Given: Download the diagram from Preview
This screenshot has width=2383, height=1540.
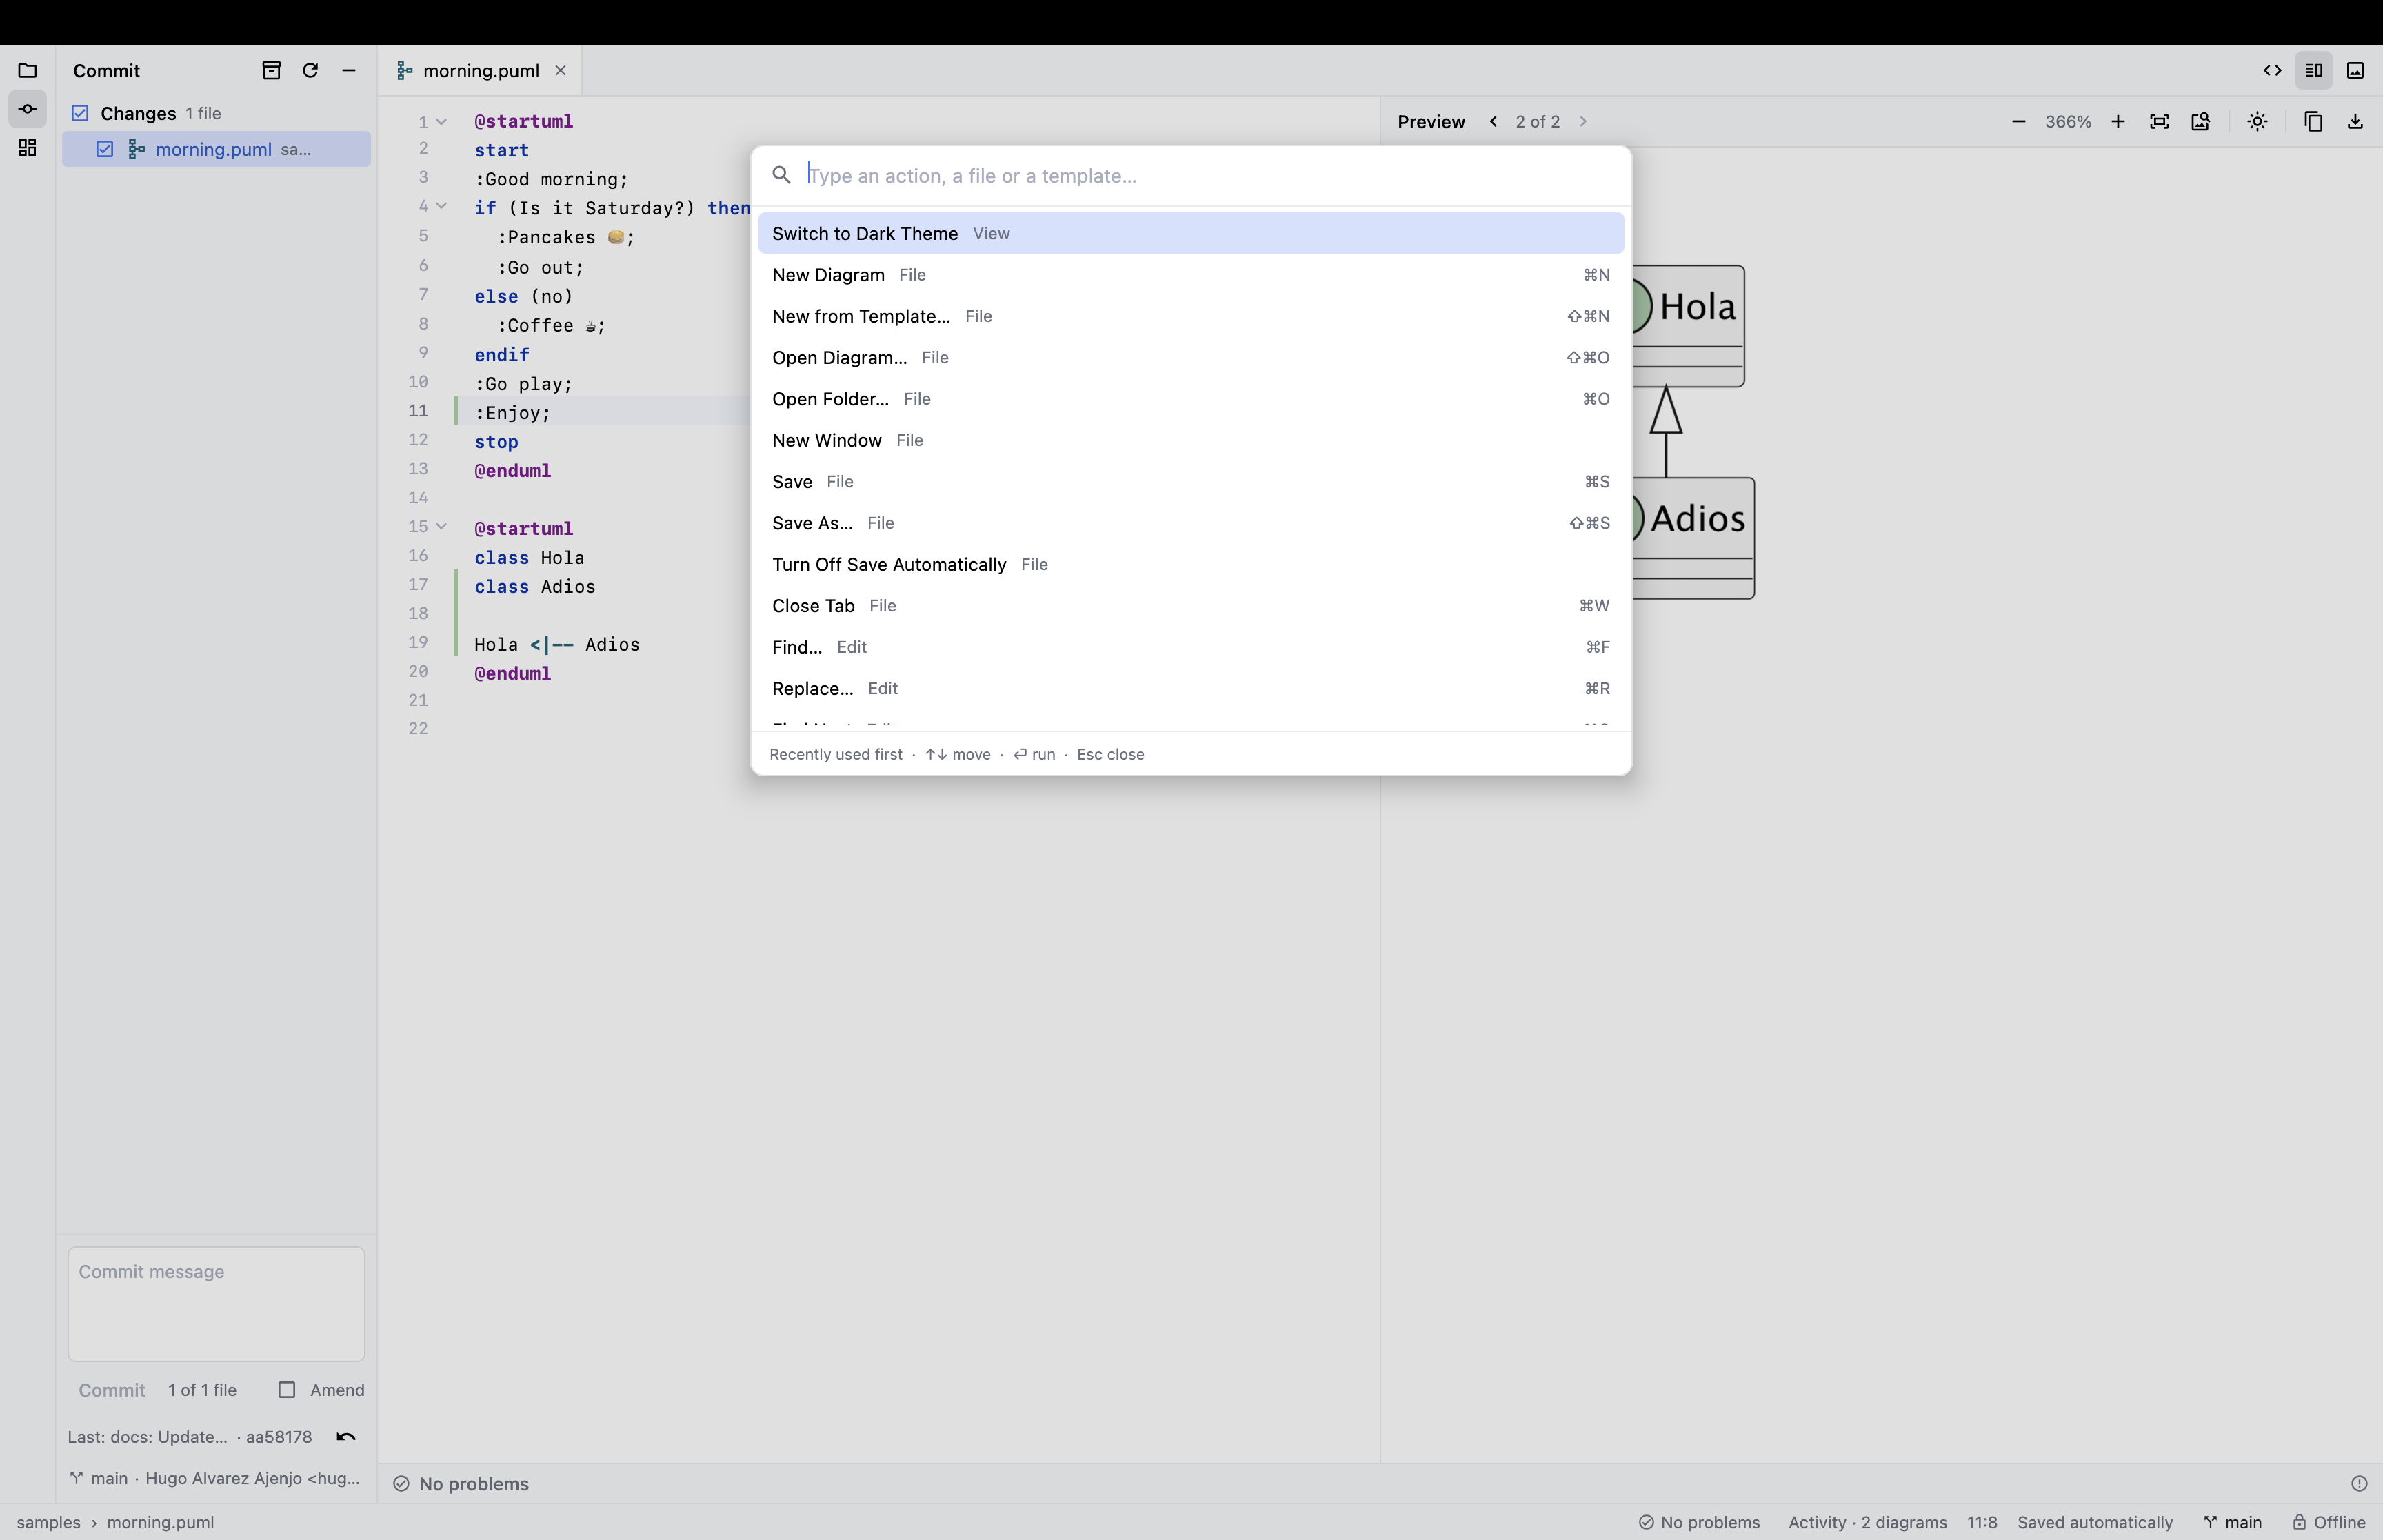Looking at the screenshot, I should [x=2355, y=121].
